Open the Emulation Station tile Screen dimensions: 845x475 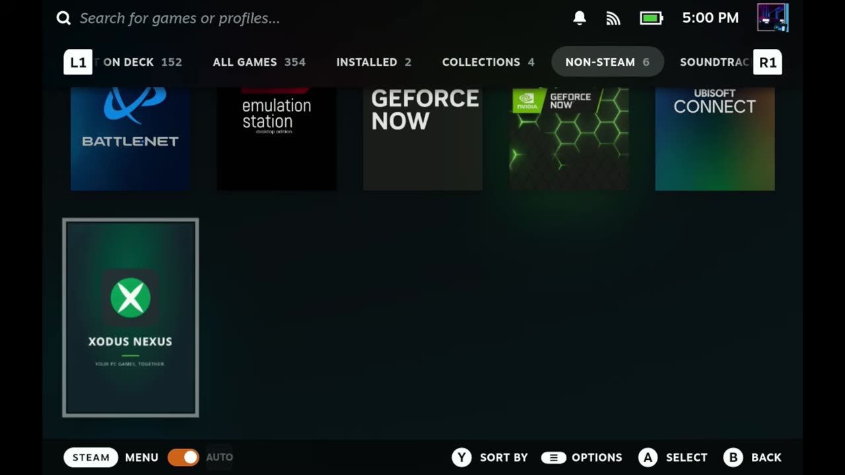point(277,139)
